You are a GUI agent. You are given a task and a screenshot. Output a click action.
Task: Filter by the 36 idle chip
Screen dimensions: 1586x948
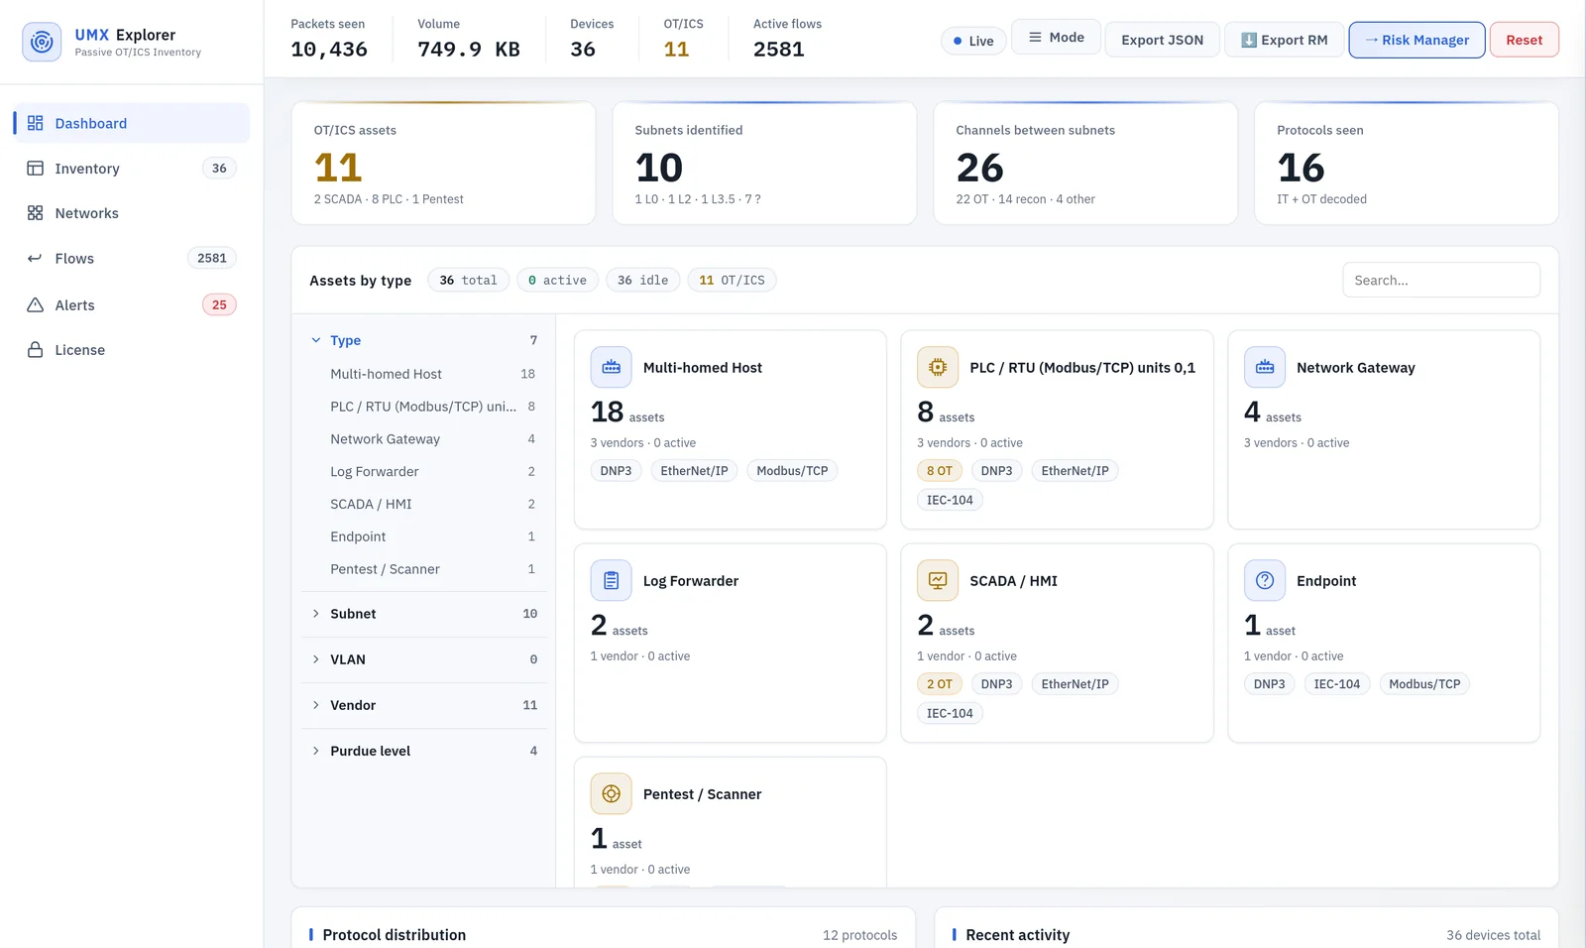click(642, 281)
